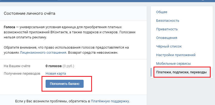This screenshot has width=215, height=105.
Task: Open Мобильные сервисы settings
Action: click(173, 64)
